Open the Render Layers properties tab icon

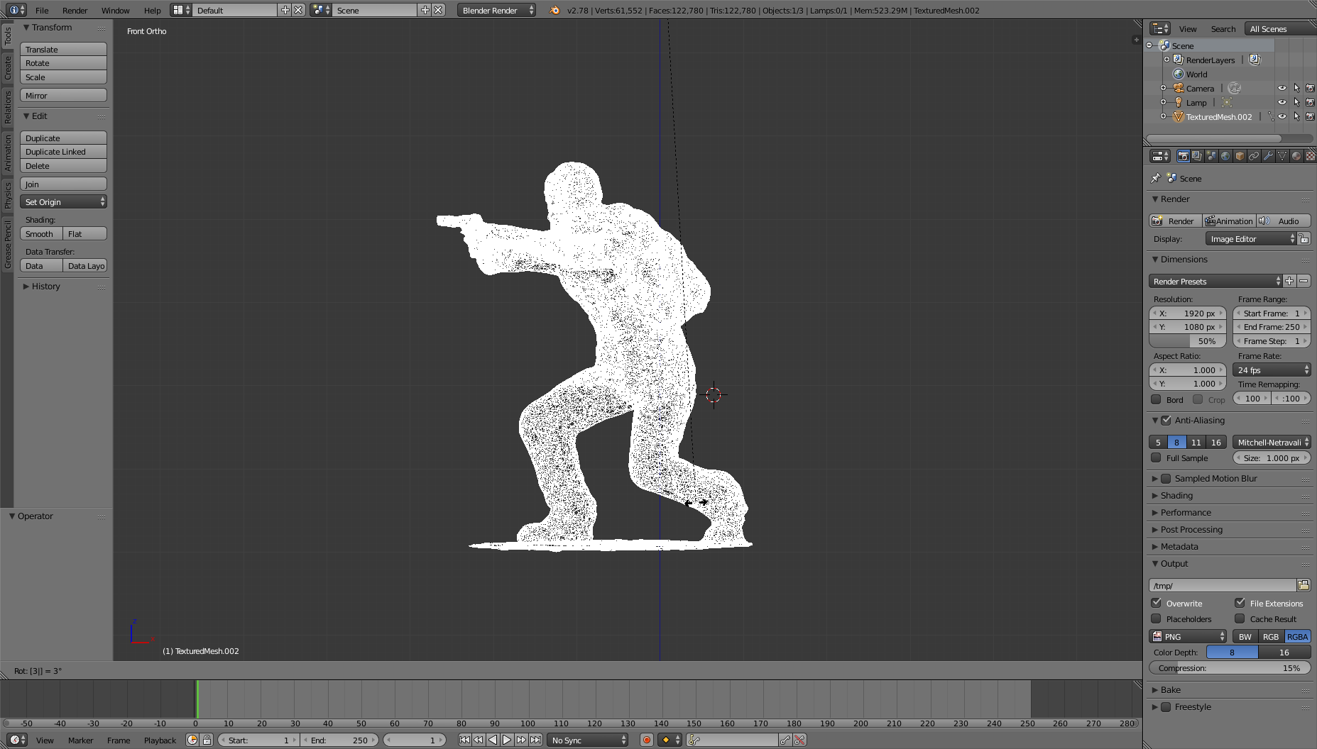point(1197,156)
